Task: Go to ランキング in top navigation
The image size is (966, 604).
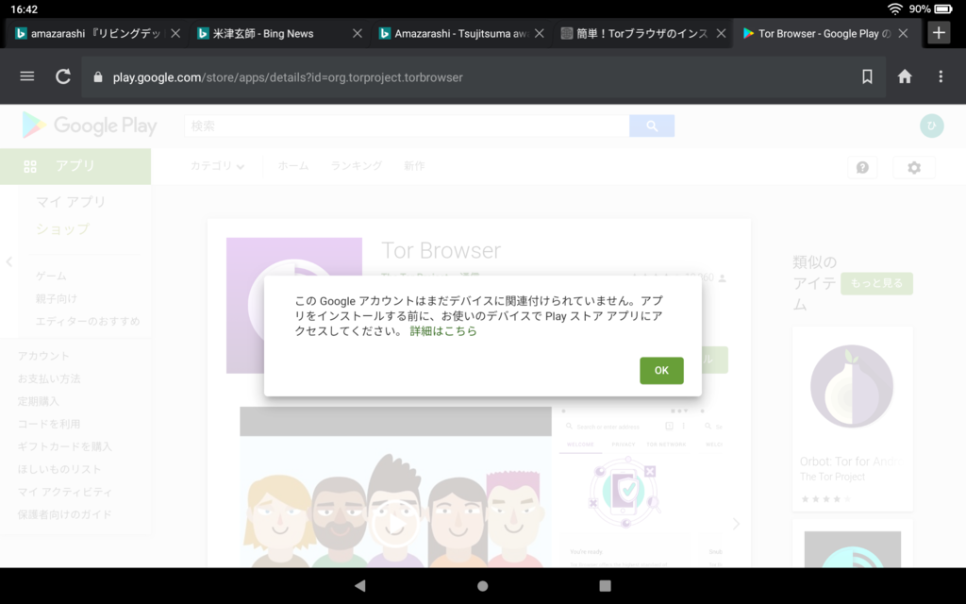Action: (x=356, y=166)
